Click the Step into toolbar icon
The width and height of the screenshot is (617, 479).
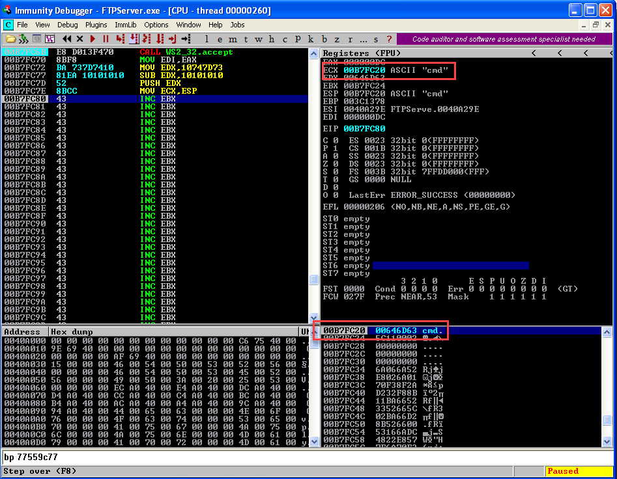pyautogui.click(x=121, y=39)
